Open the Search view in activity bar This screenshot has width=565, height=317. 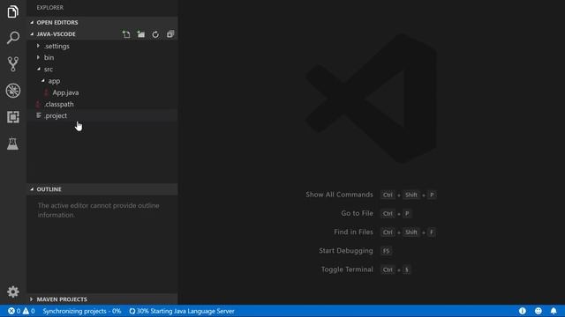click(13, 37)
